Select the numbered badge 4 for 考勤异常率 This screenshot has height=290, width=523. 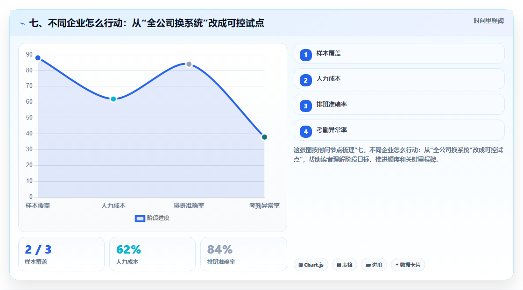[305, 132]
